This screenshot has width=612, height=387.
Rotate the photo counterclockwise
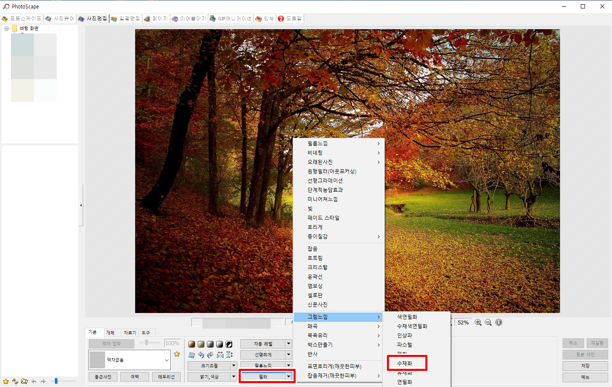coord(201,355)
